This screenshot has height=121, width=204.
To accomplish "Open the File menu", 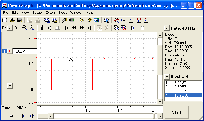I will (x=5, y=13).
